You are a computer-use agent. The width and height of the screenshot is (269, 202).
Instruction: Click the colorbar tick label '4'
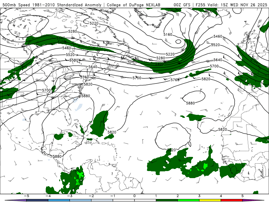[221, 196]
